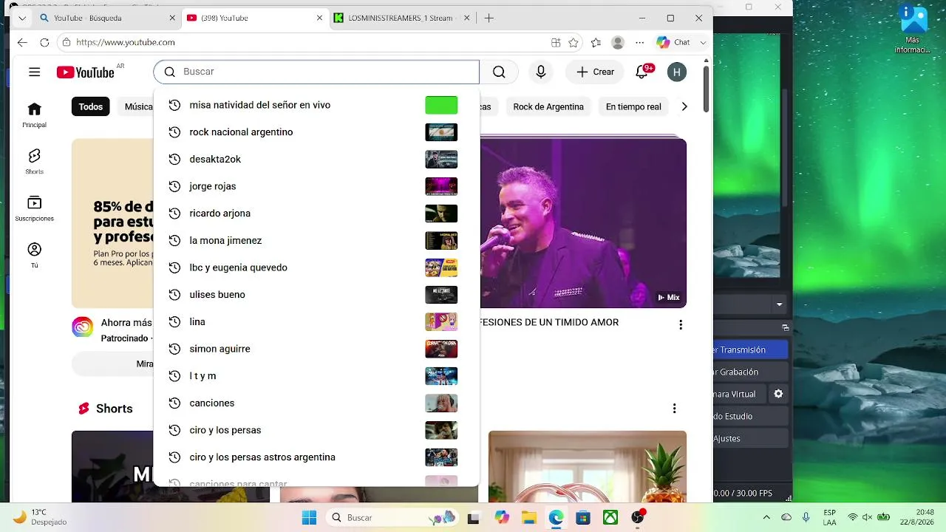Open the Xbox app from the taskbar
Screen dimensions: 946x532
pyautogui.click(x=610, y=517)
